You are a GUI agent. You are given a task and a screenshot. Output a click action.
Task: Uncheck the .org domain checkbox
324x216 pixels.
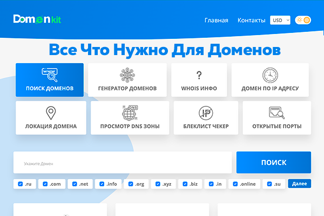[131, 184]
